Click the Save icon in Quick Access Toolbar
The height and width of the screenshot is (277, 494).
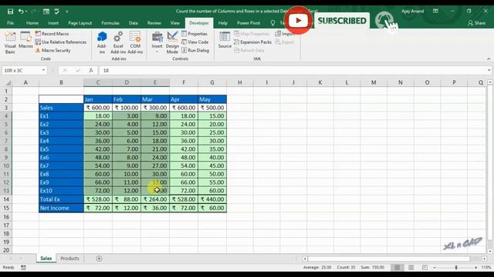pos(10,12)
